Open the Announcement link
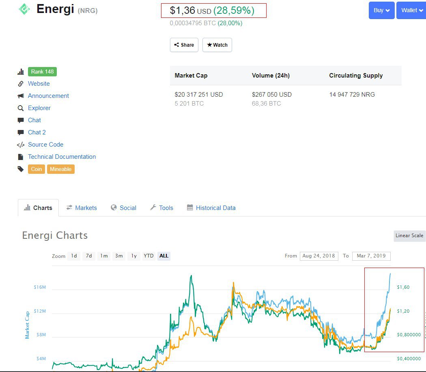 click(48, 96)
